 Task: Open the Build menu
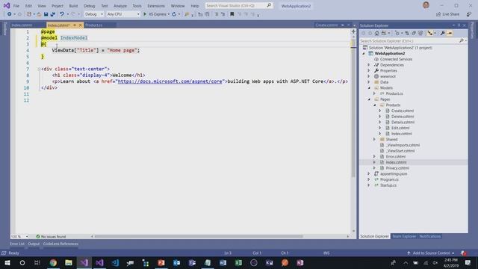pos(73,6)
